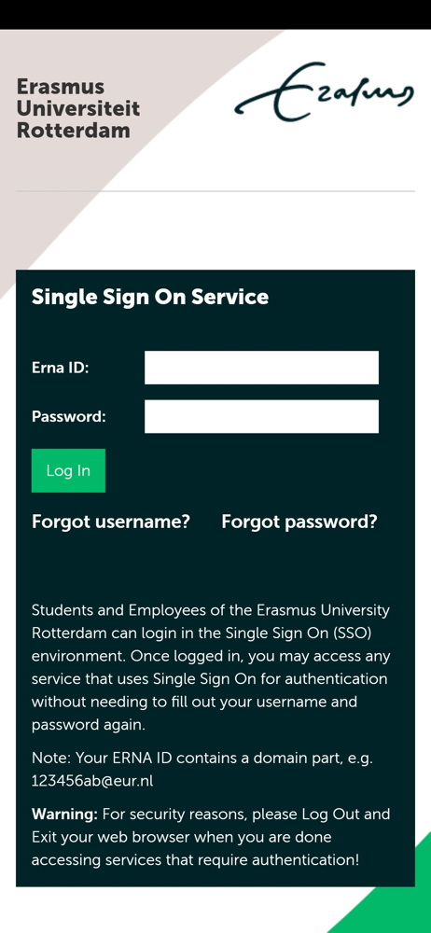Click the bold Warning: word

pos(65,814)
